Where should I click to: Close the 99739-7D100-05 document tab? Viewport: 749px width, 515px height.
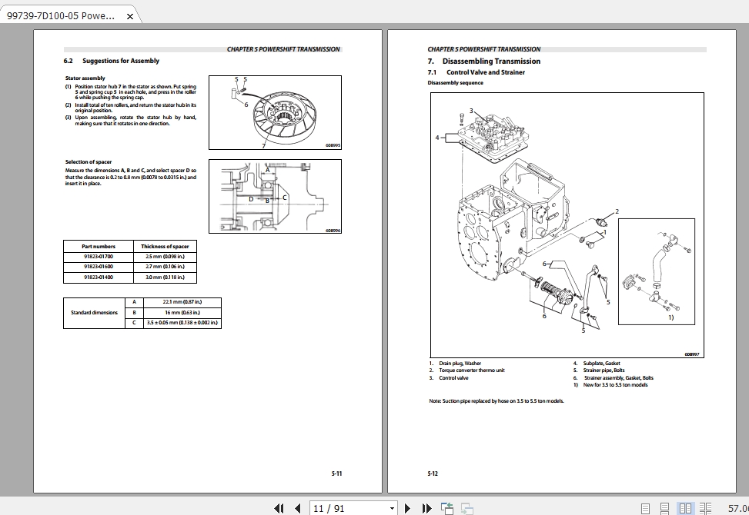click(x=129, y=16)
